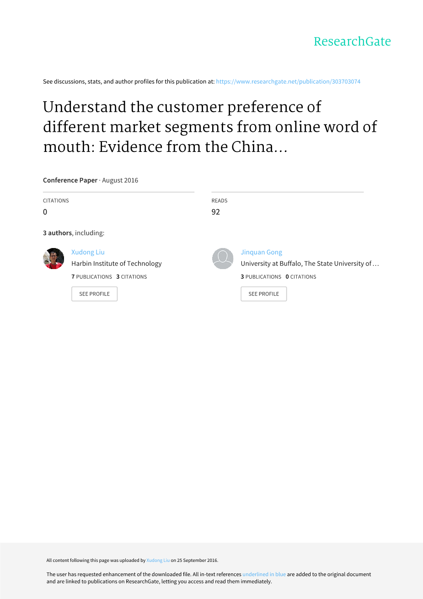The width and height of the screenshot is (423, 599).
Task: Click the paper title heading
Action: point(210,127)
